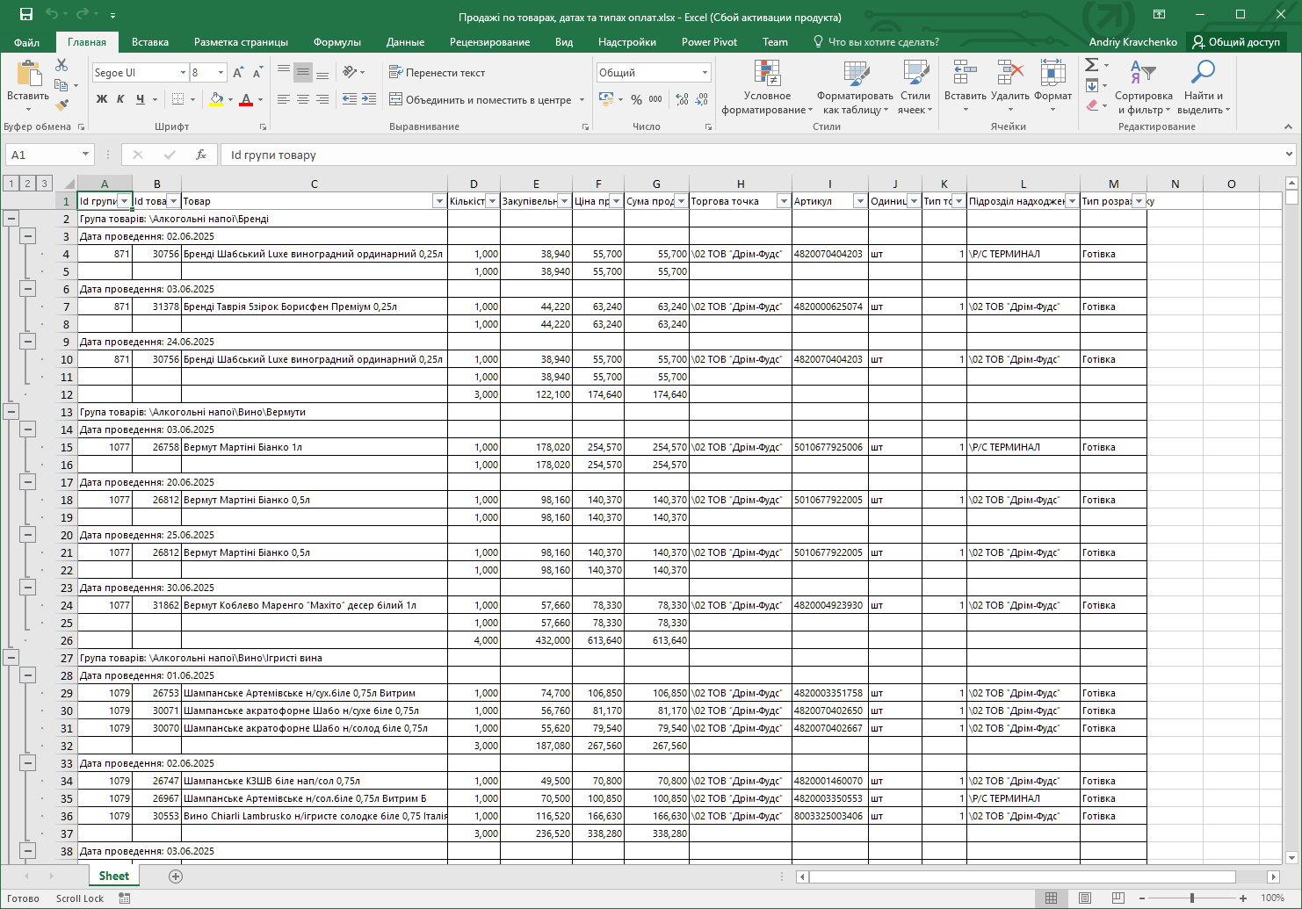The height and width of the screenshot is (909, 1302).
Task: Select the Sheet tab
Action: (x=114, y=876)
